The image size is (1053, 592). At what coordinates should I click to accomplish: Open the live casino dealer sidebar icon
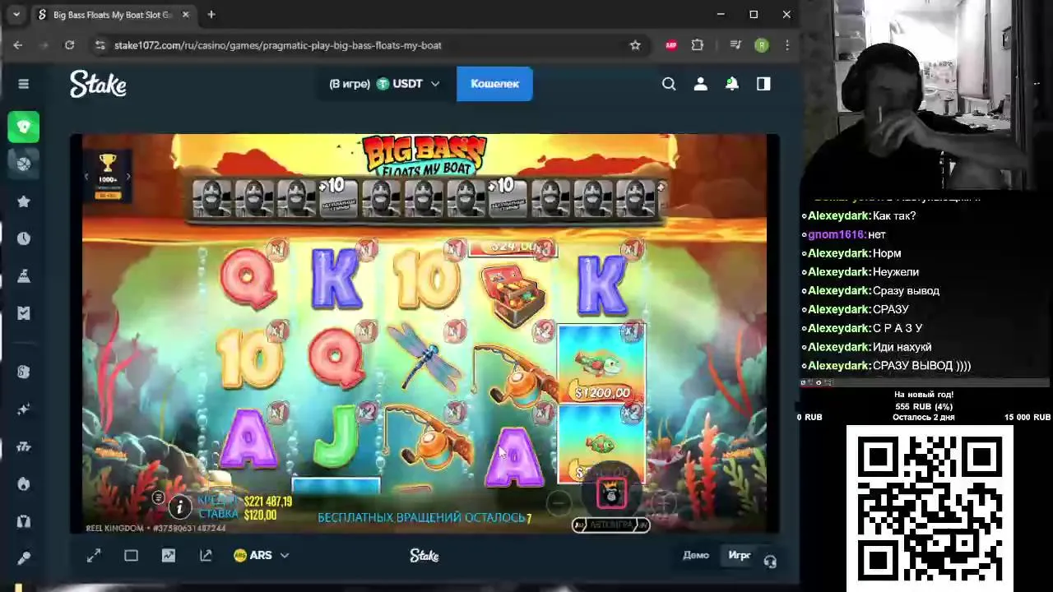pyautogui.click(x=24, y=521)
